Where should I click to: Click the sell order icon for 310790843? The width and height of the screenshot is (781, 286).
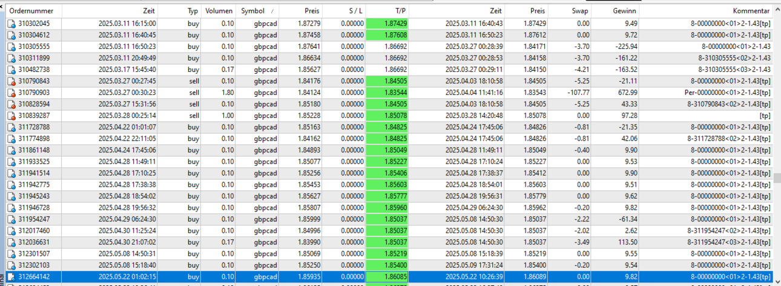(12, 81)
